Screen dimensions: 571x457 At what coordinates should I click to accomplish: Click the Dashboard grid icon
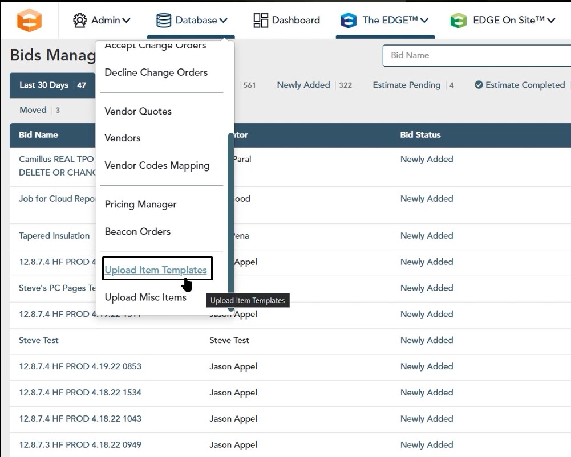click(261, 21)
